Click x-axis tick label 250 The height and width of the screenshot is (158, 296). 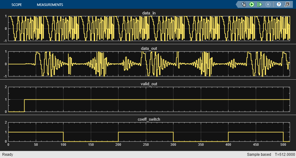[x=146, y=145]
